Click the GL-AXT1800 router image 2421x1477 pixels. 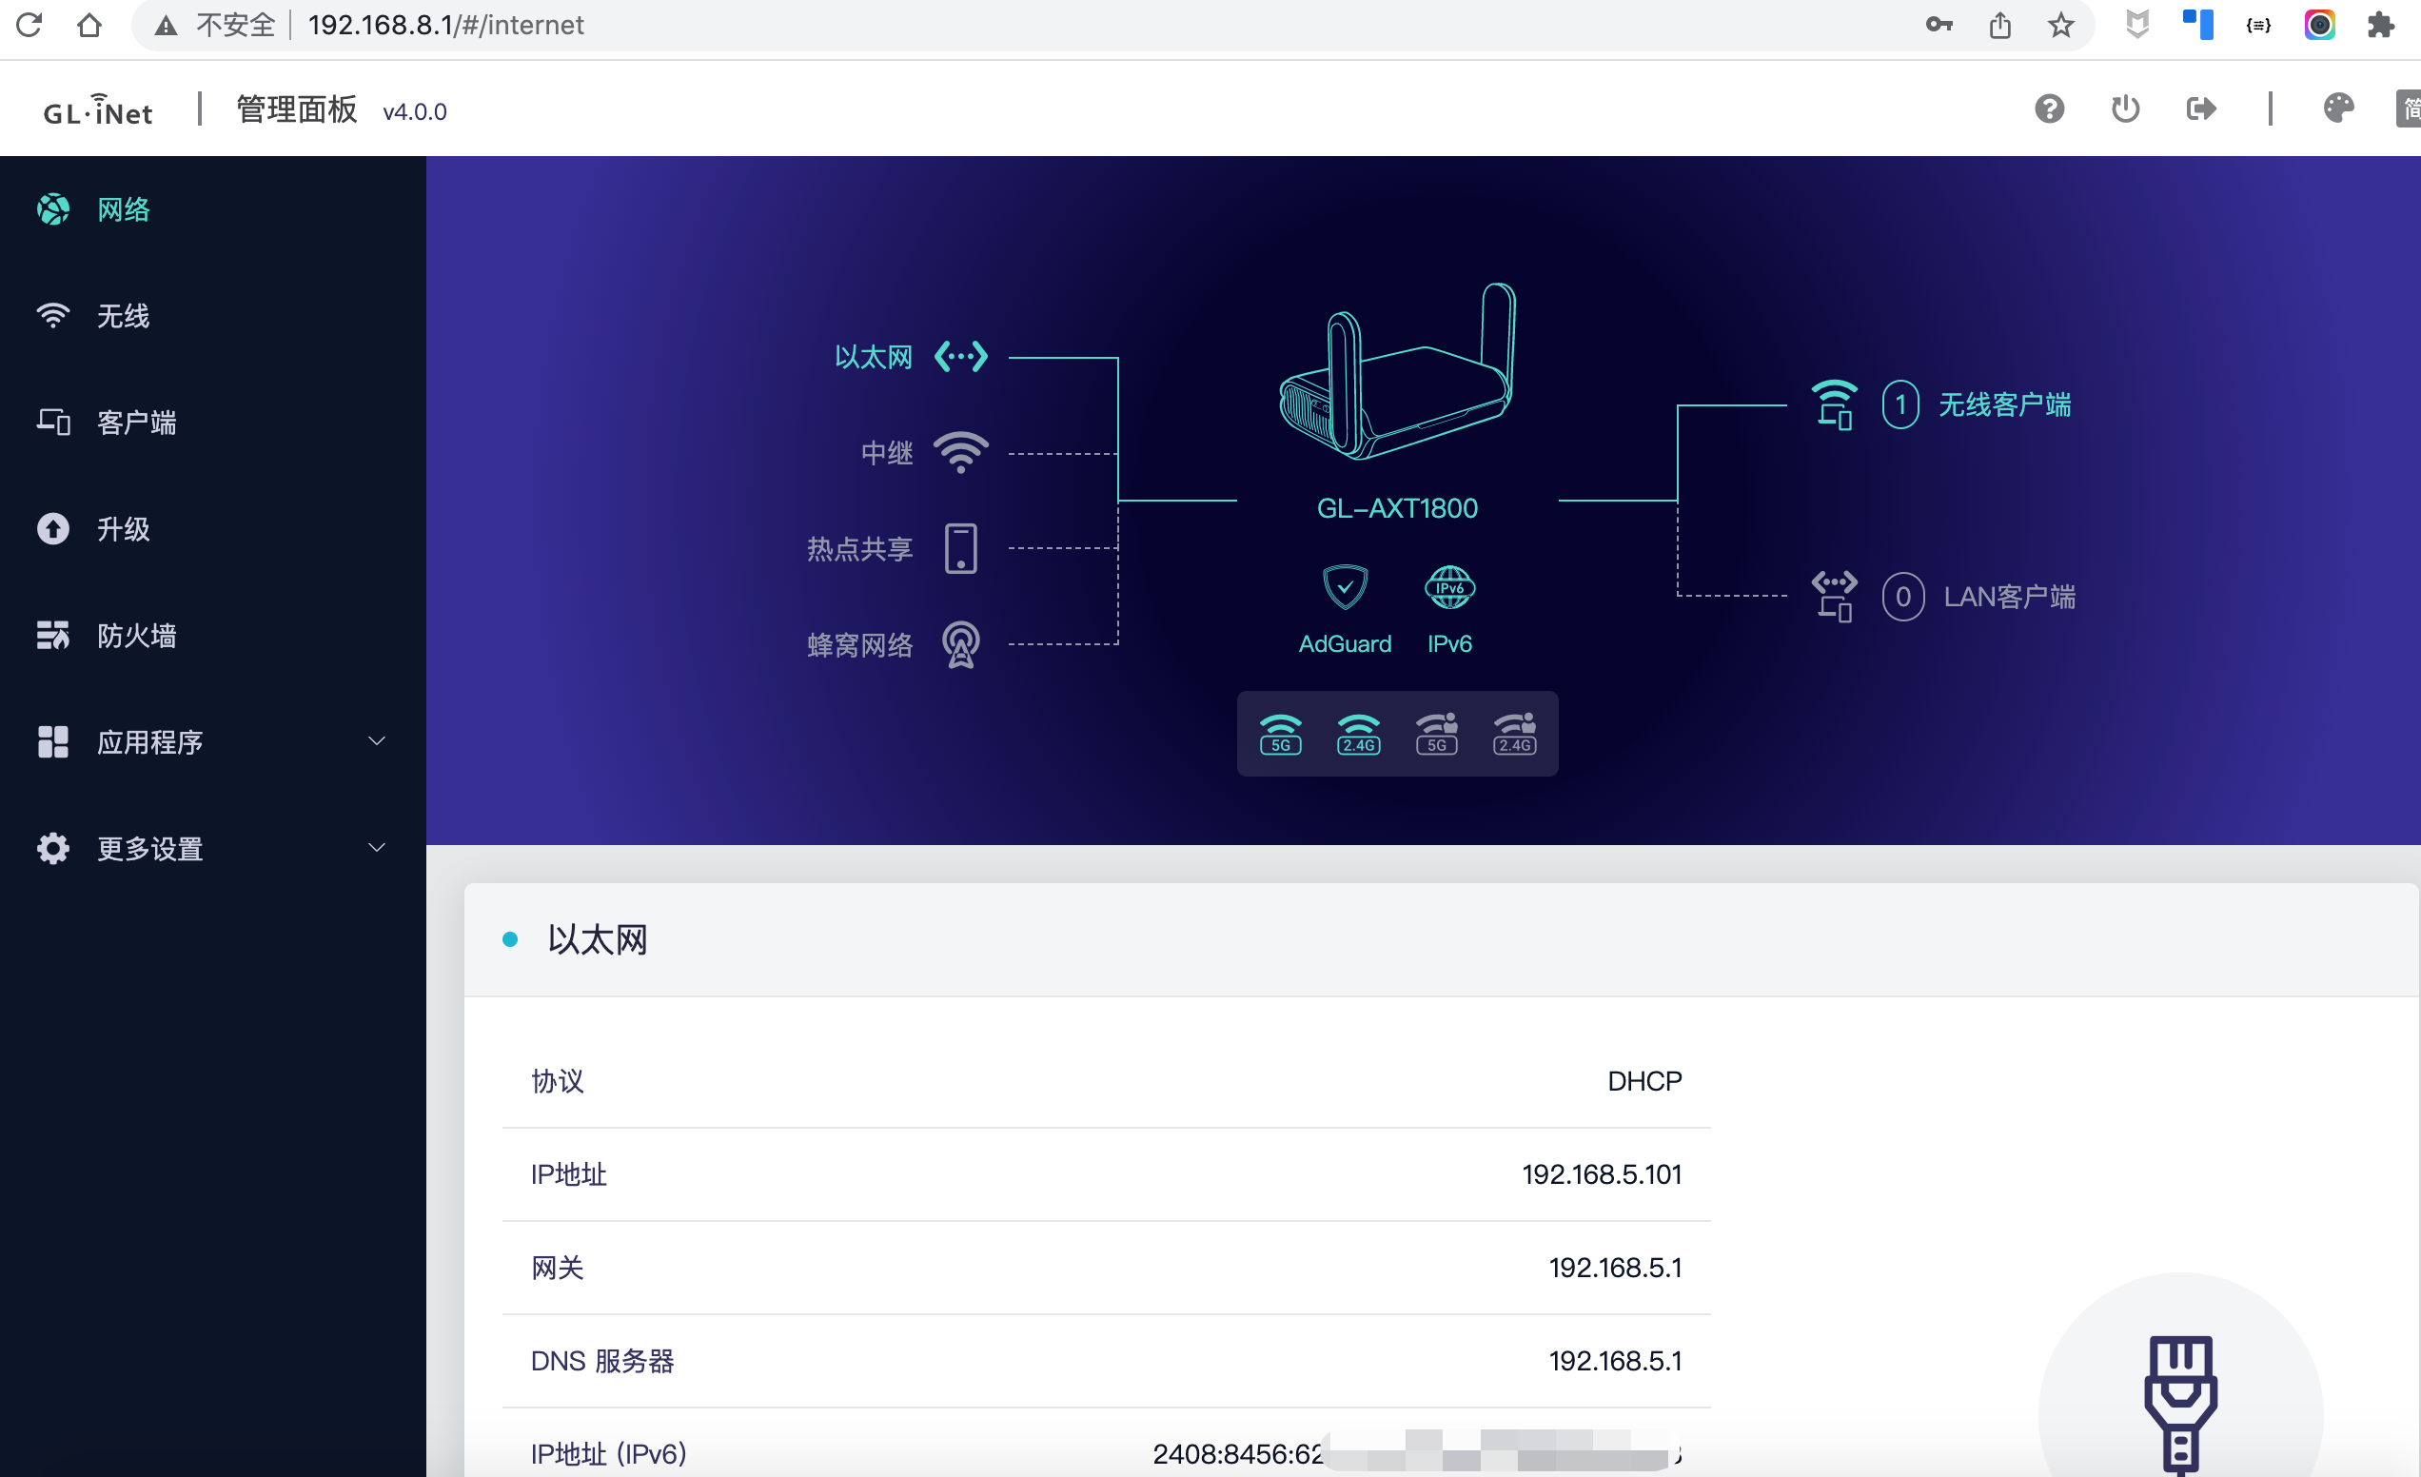tap(1397, 371)
